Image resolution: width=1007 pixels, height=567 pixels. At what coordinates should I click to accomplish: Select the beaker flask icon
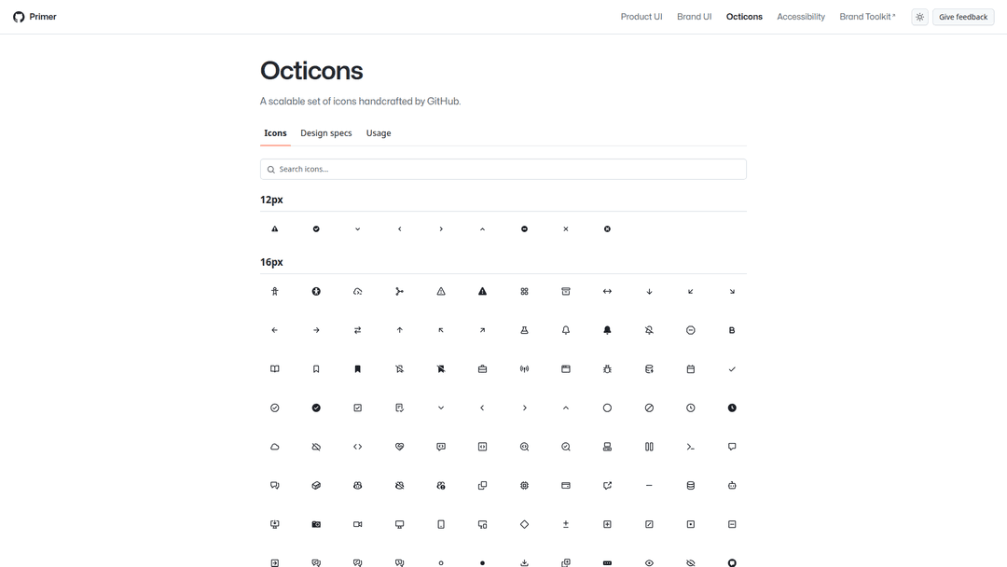click(x=524, y=330)
